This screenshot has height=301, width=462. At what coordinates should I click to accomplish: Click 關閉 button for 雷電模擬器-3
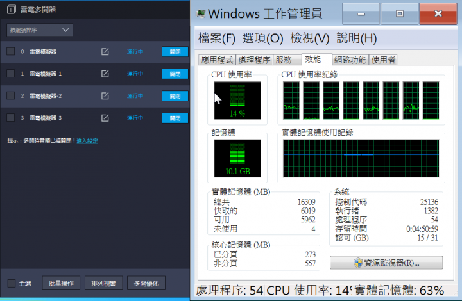tap(175, 118)
